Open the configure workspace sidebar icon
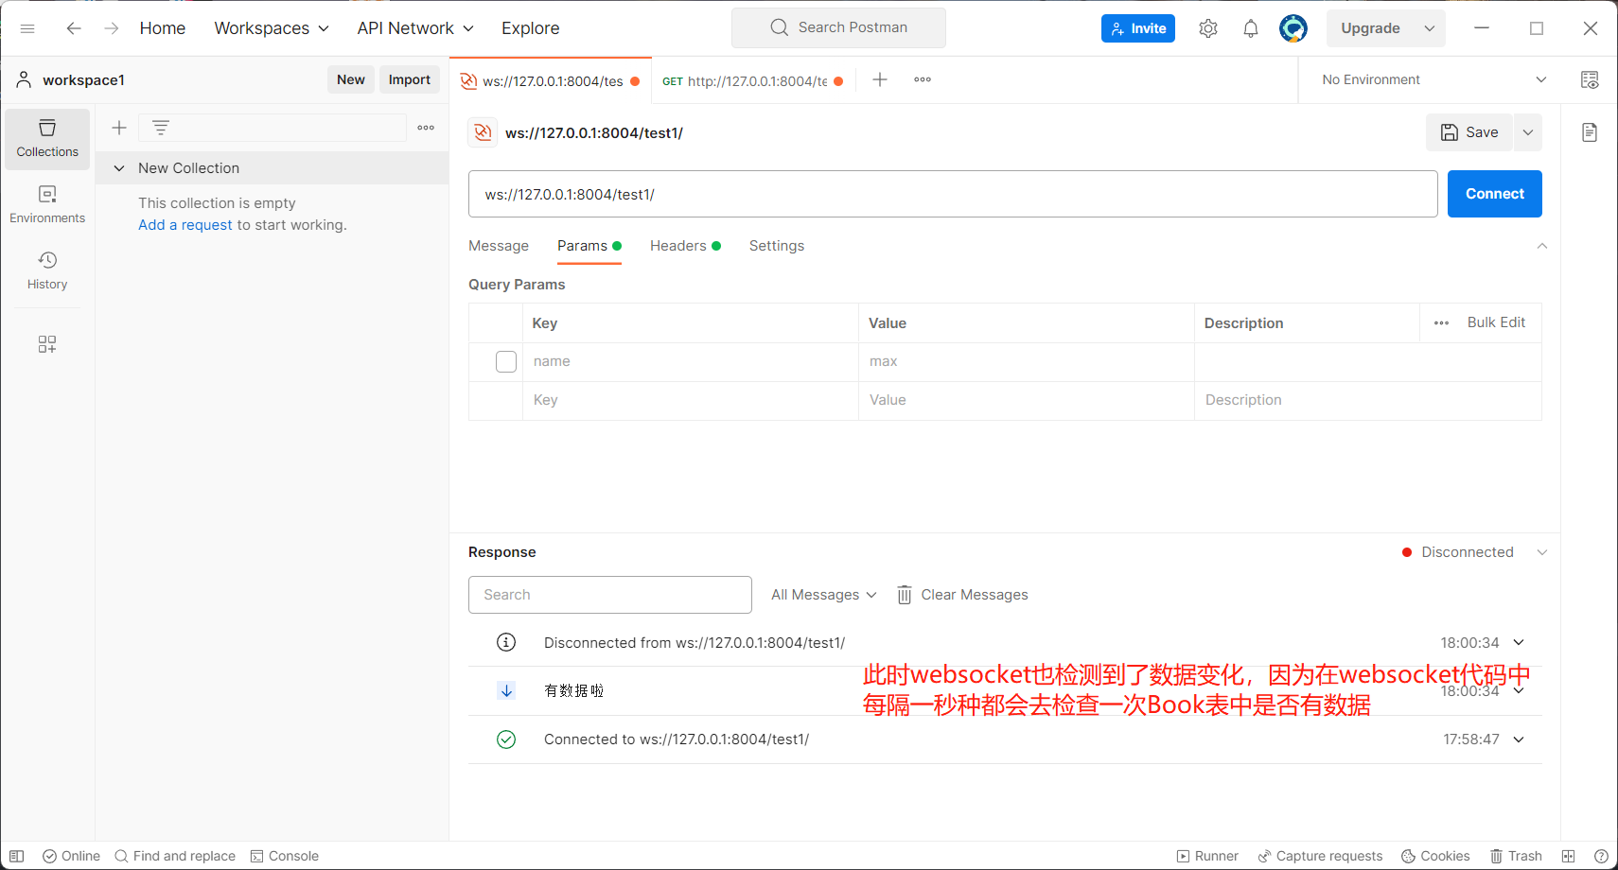Screen dimensions: 1618x870 (x=47, y=344)
